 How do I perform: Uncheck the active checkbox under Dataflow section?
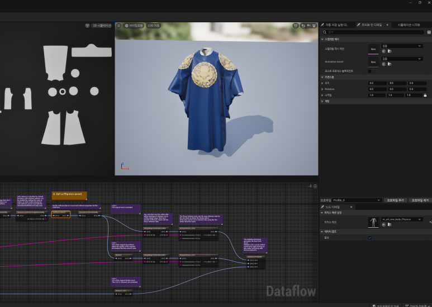[370, 238]
